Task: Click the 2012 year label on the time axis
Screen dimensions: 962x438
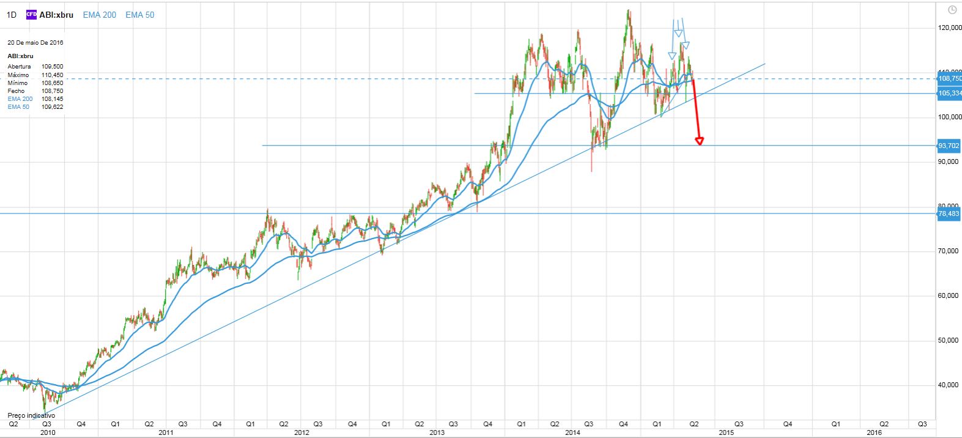Action: (302, 432)
